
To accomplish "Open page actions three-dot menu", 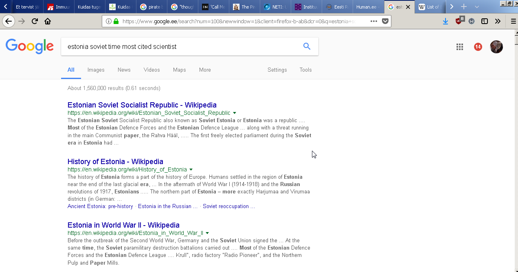I will [x=374, y=21].
